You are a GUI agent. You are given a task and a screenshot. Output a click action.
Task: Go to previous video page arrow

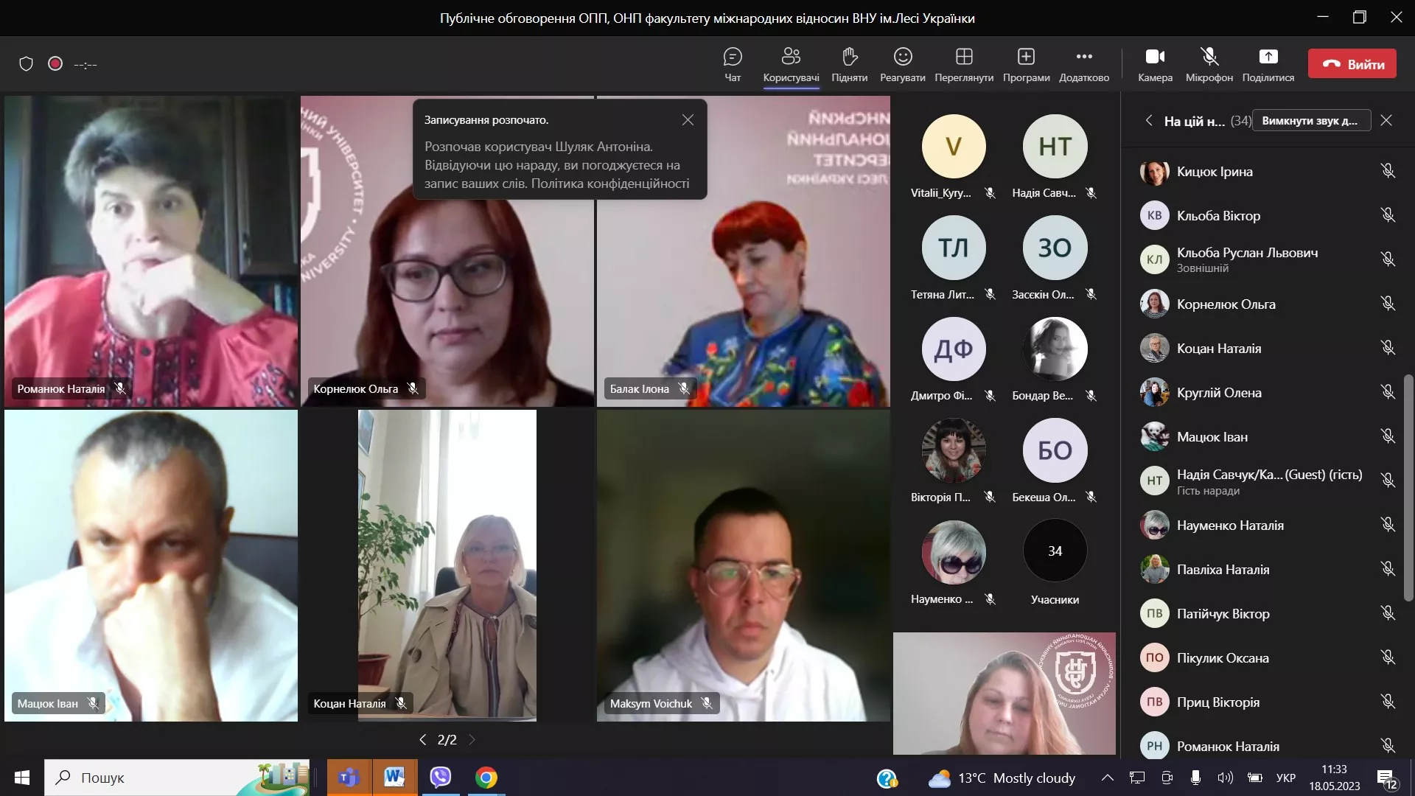pos(422,739)
